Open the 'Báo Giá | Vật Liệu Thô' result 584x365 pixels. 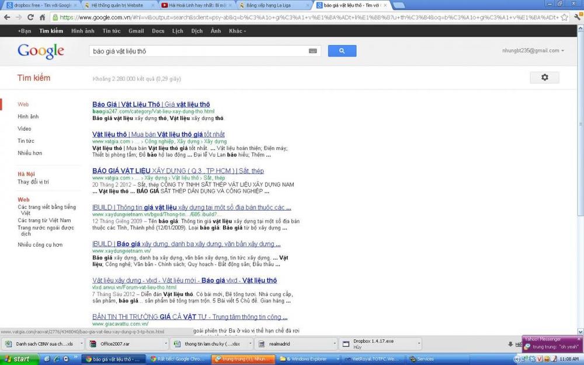[x=151, y=104]
